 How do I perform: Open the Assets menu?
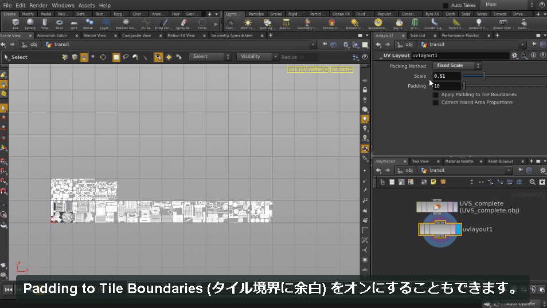coord(87,5)
